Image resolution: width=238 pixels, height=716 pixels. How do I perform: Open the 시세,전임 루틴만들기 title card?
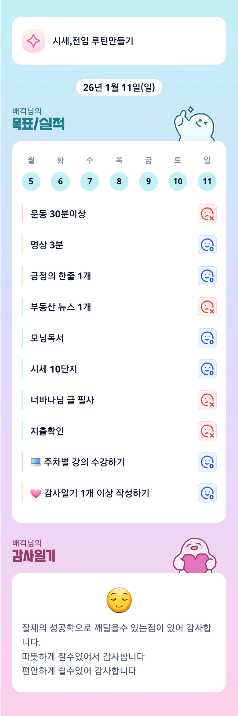[x=119, y=41]
